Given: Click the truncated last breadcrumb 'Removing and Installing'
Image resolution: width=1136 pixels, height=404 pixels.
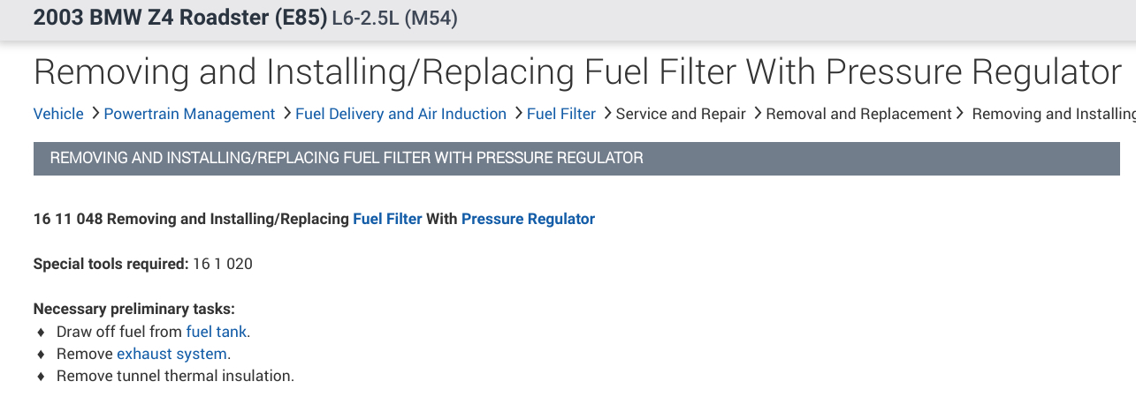Looking at the screenshot, I should point(1053,114).
